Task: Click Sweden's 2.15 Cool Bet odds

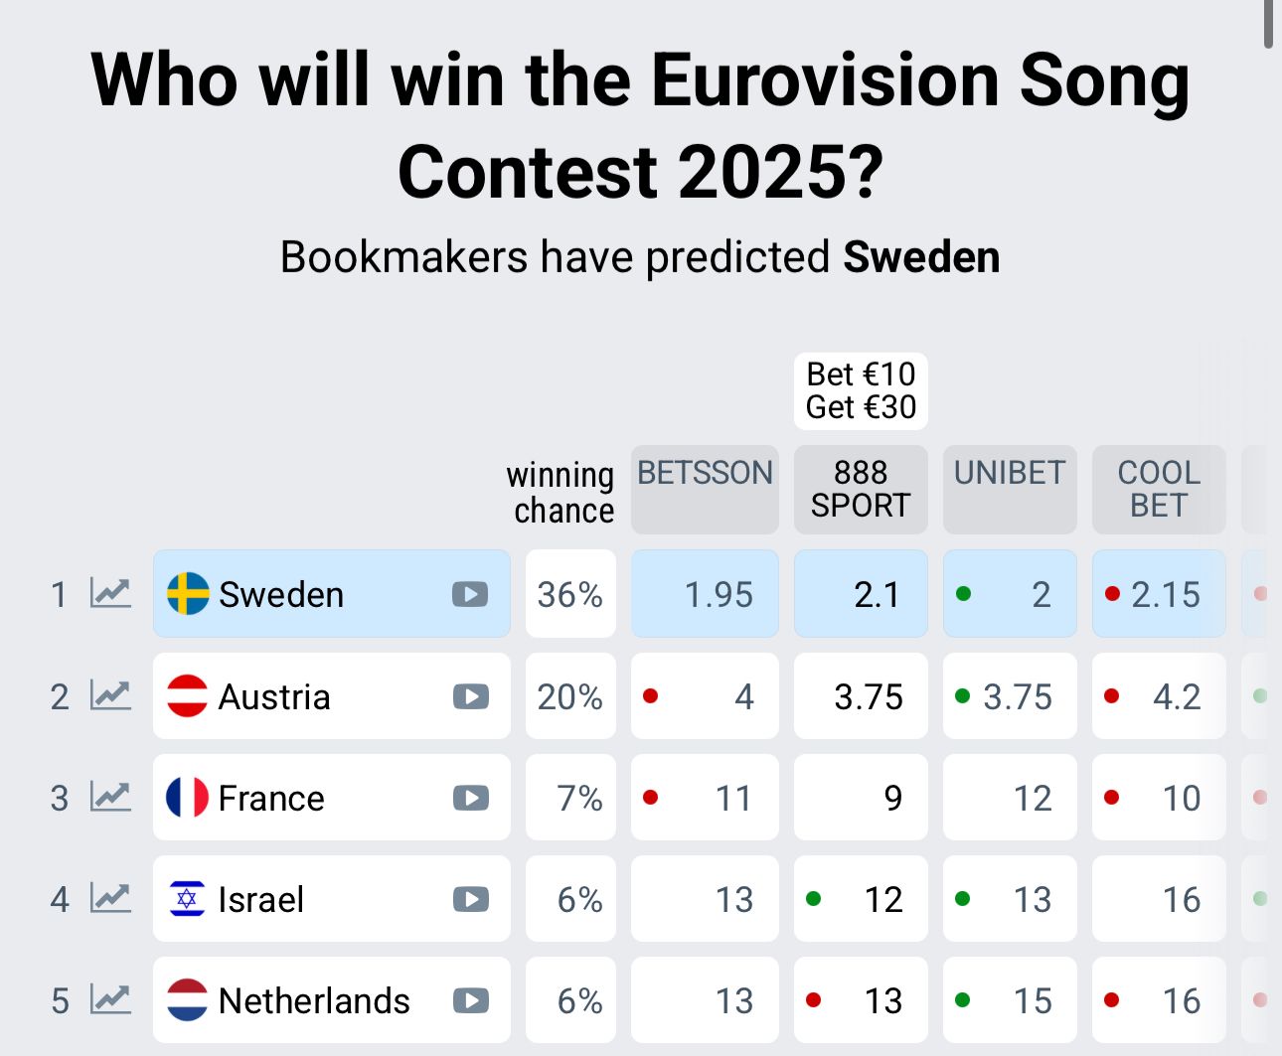Action: click(x=1165, y=594)
